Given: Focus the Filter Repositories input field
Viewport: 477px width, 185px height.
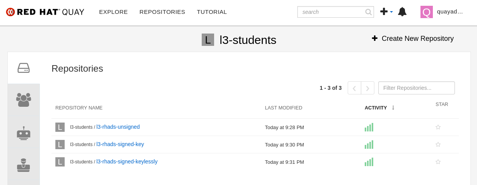Looking at the screenshot, I should point(416,88).
